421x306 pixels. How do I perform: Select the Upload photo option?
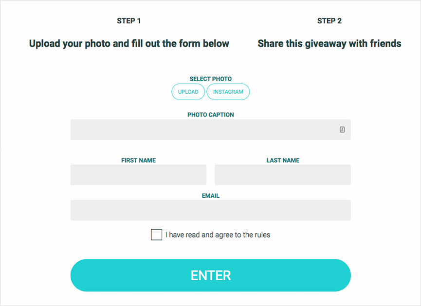[188, 91]
